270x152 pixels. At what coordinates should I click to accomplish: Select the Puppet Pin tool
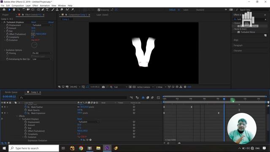73,10
